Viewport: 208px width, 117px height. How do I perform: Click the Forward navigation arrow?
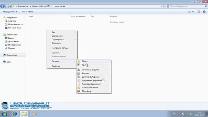(7, 6)
